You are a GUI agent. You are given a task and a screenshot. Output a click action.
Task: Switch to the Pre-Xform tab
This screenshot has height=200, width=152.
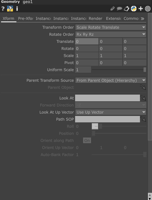pyautogui.click(x=26, y=19)
